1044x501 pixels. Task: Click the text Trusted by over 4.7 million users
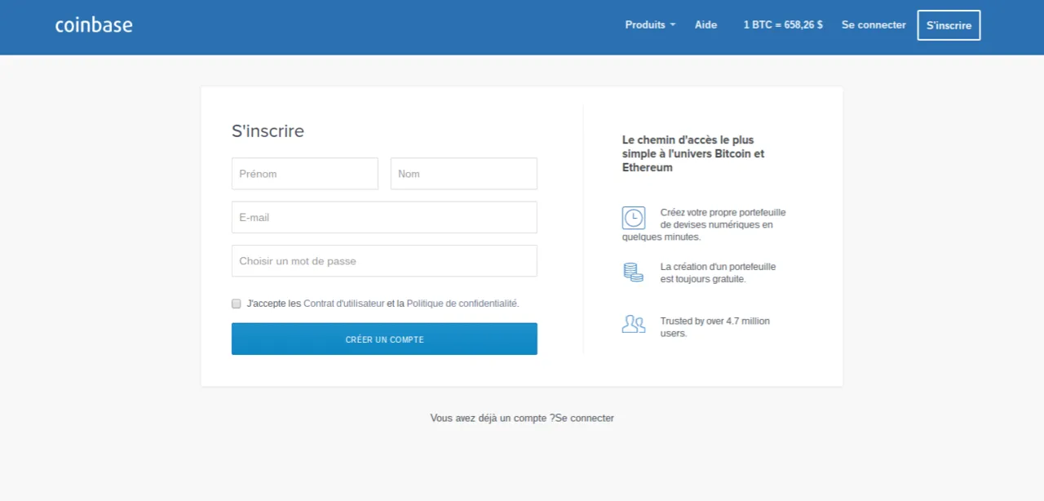coord(715,327)
